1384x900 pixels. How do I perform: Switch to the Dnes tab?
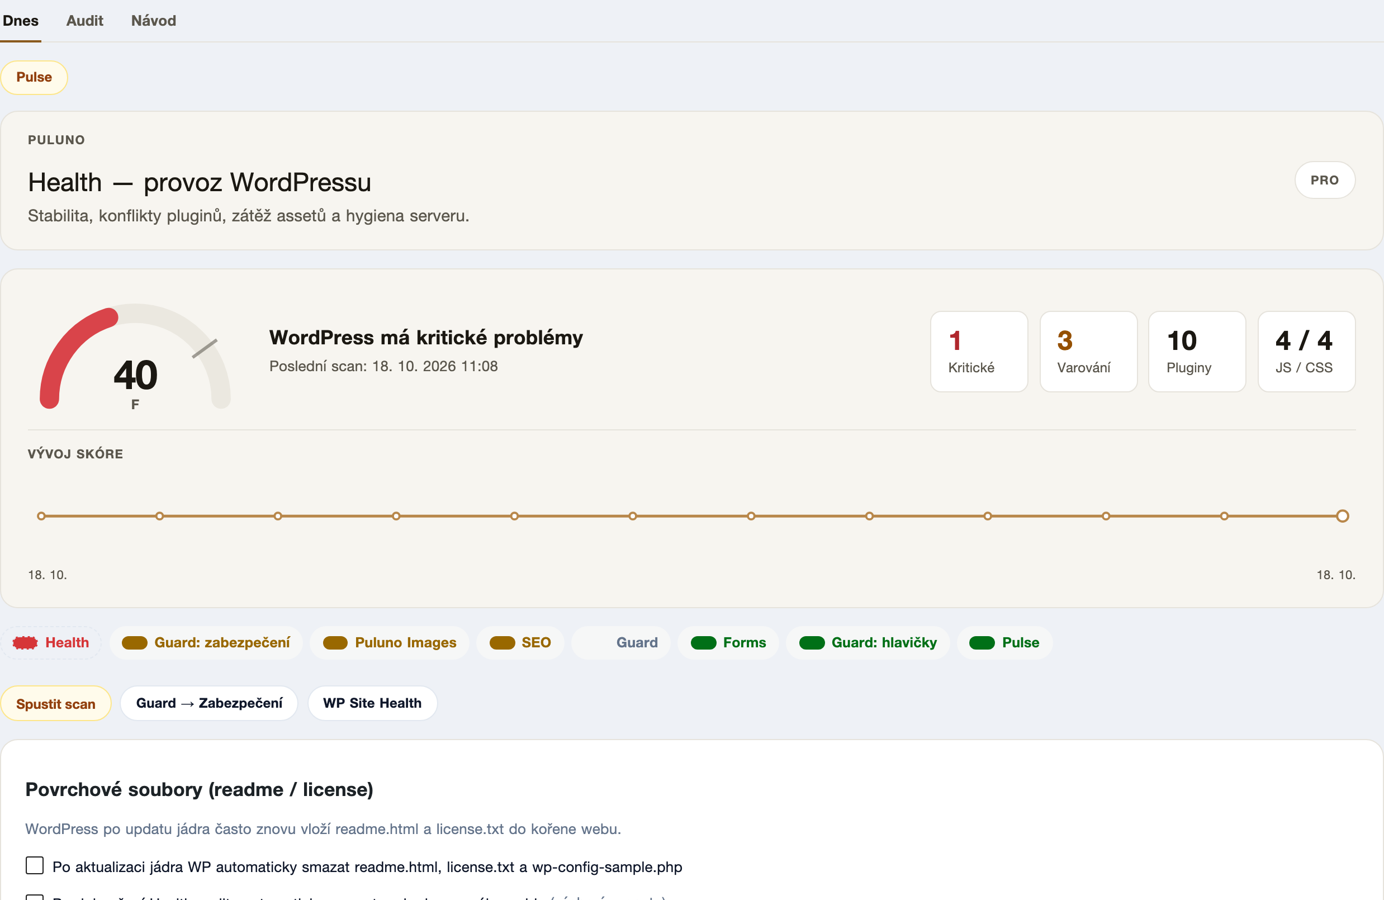pos(20,21)
